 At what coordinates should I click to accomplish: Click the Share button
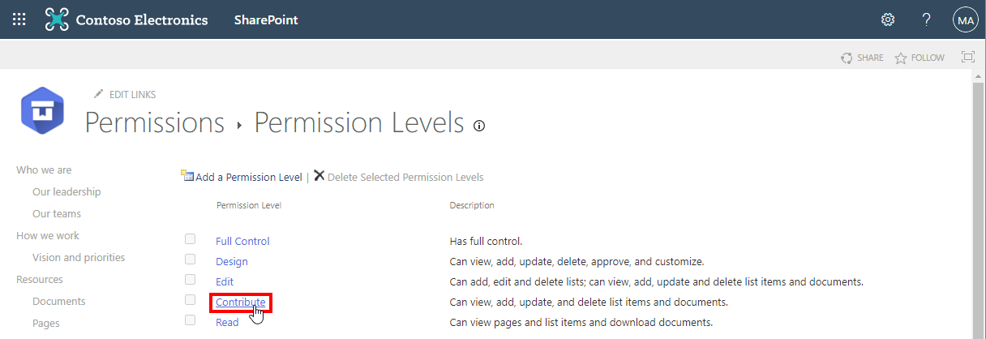[x=862, y=58]
